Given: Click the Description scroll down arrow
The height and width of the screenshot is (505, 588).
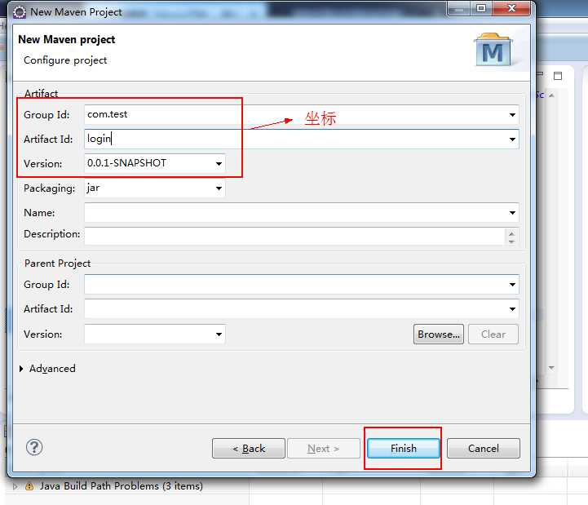Looking at the screenshot, I should pos(511,241).
